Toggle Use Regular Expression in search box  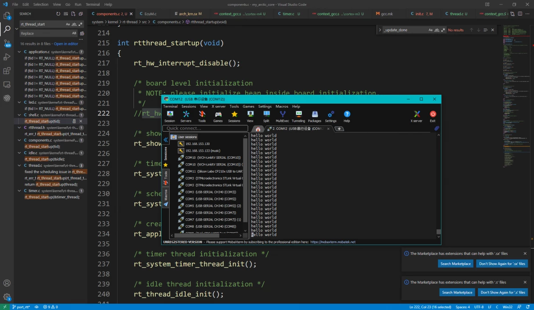(x=81, y=24)
